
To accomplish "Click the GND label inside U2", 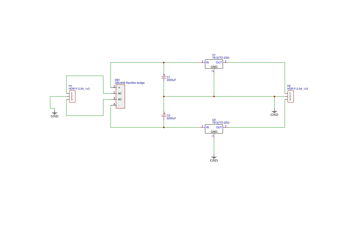I will pos(214,132).
